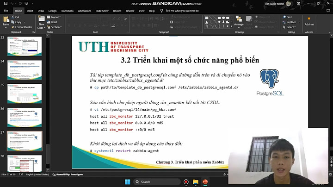Start presentation from beginning icon
Image resolution: width=333 pixels, height=187 pixels.
click(26, 3)
